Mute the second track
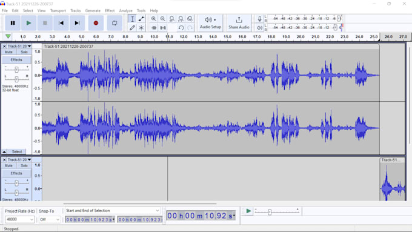Viewport: 412px width, 232px height. click(x=8, y=165)
